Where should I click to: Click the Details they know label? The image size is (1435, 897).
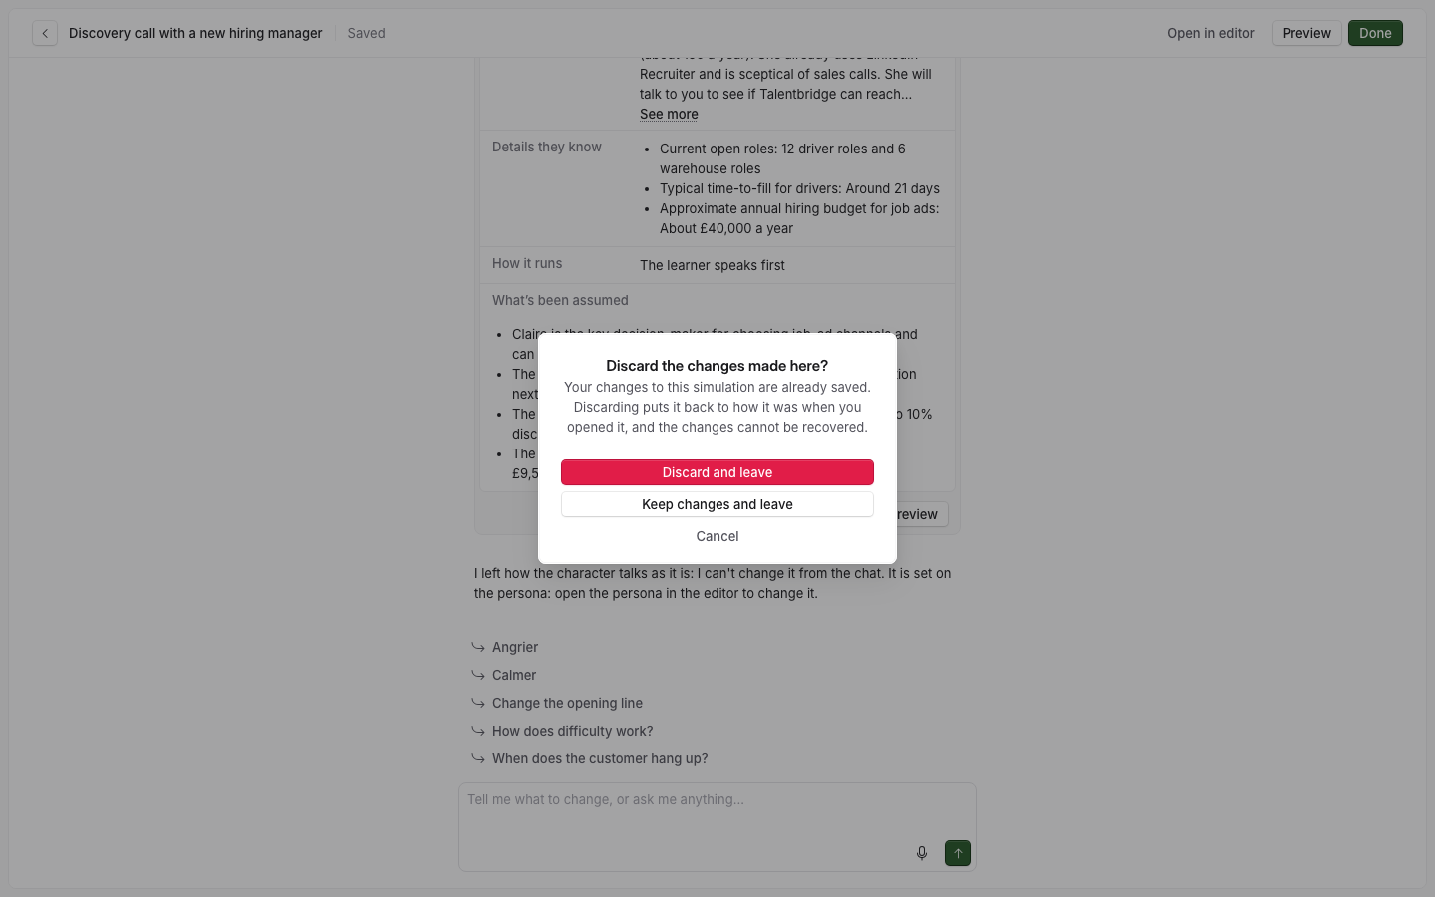(547, 147)
